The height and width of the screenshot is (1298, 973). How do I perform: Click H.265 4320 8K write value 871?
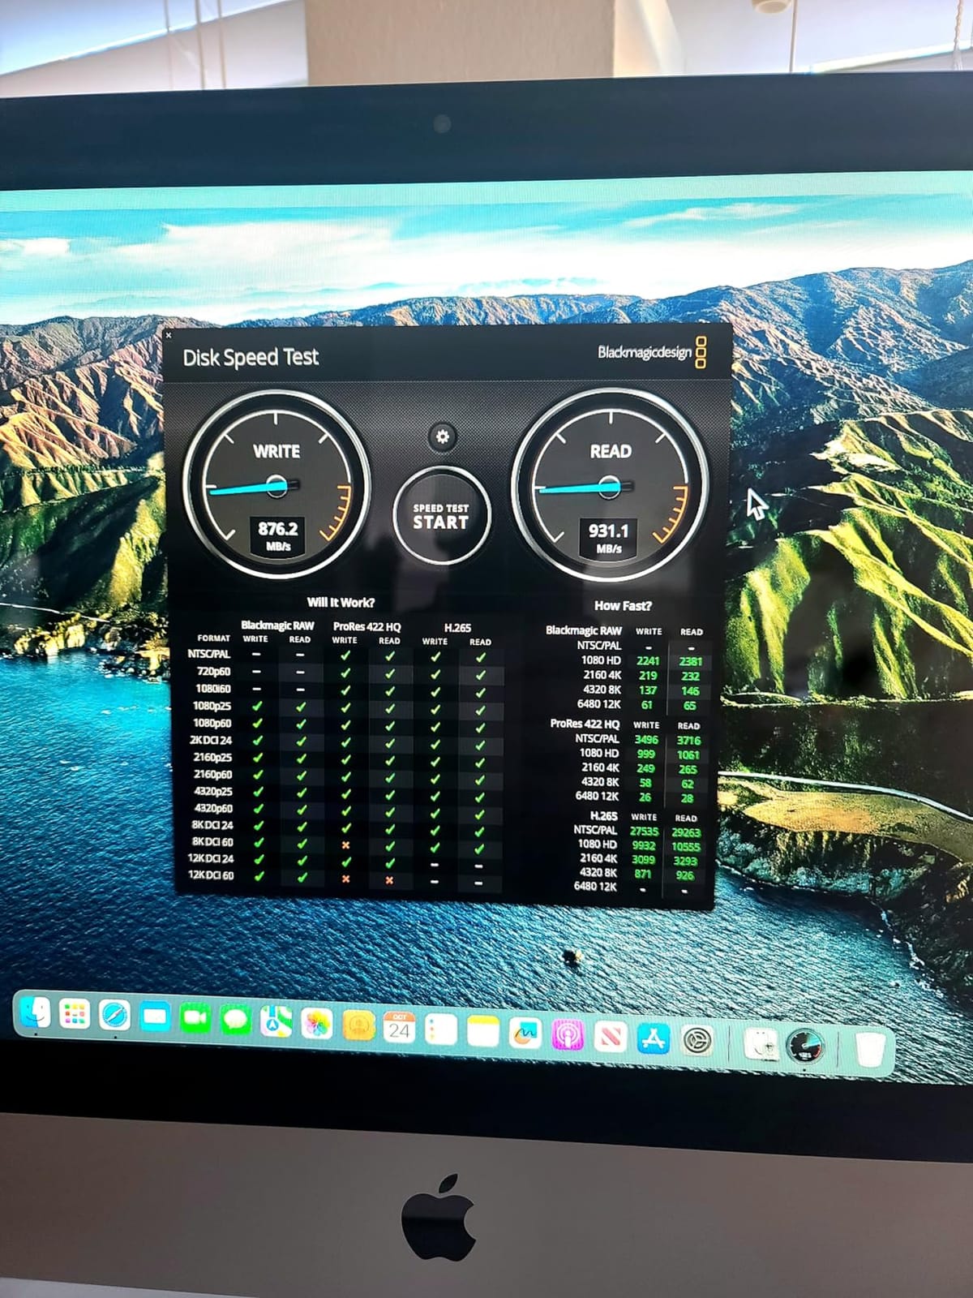[x=643, y=875]
